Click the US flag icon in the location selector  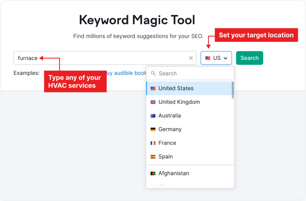[208, 58]
